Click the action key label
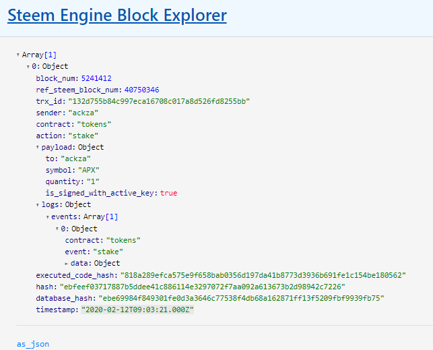 pyautogui.click(x=51, y=136)
